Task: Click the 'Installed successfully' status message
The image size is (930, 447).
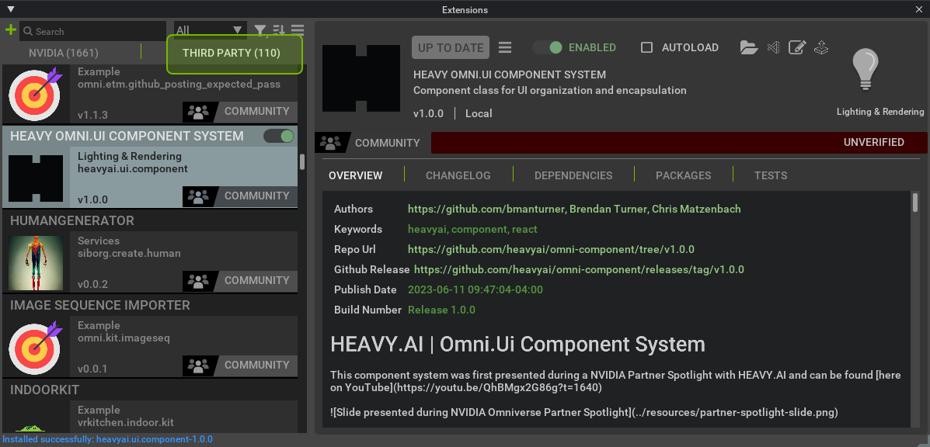Action: 106,439
